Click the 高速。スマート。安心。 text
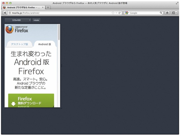Viewport: 181px width, 136px height. pos(30,79)
